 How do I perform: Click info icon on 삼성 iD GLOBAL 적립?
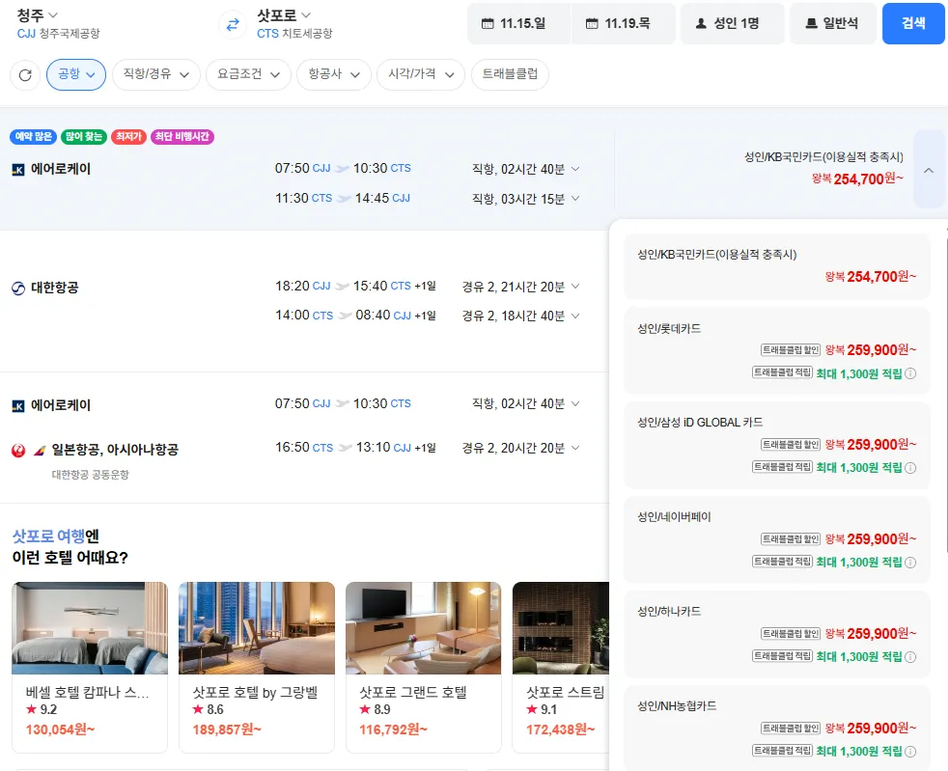tap(910, 468)
